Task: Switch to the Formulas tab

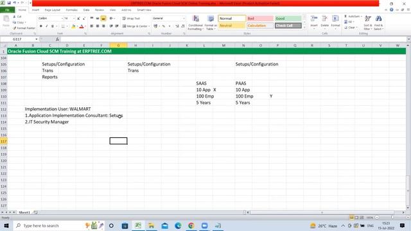Action: 71,10
